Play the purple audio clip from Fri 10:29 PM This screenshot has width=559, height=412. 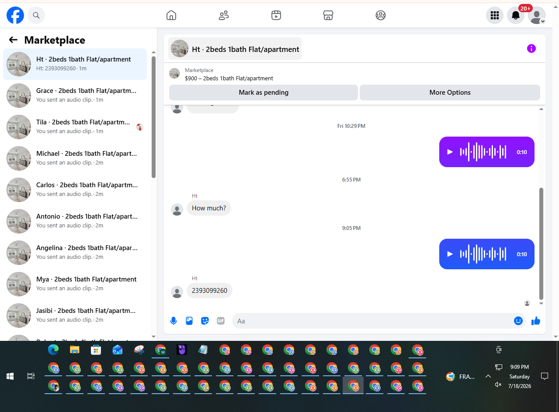coord(450,152)
